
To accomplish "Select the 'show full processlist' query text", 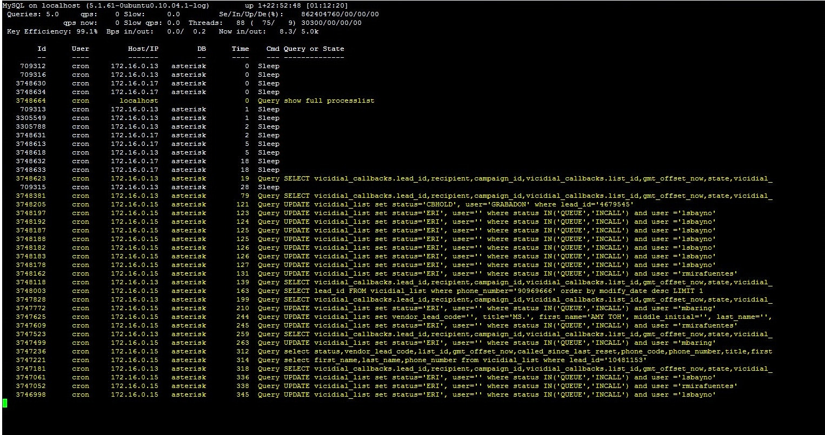I will [x=329, y=101].
